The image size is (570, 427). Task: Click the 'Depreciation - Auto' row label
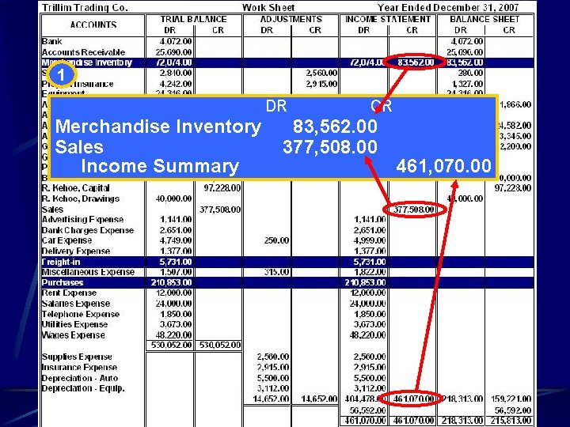[x=80, y=378]
